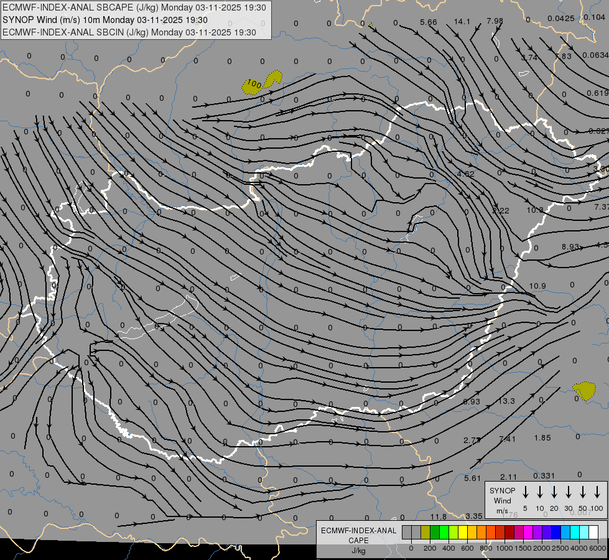609x560 pixels.
Task: Click the '6000' tick on CAPE scale
Action: coord(598,548)
